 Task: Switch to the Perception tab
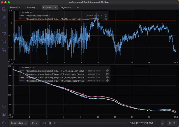pos(15,8)
